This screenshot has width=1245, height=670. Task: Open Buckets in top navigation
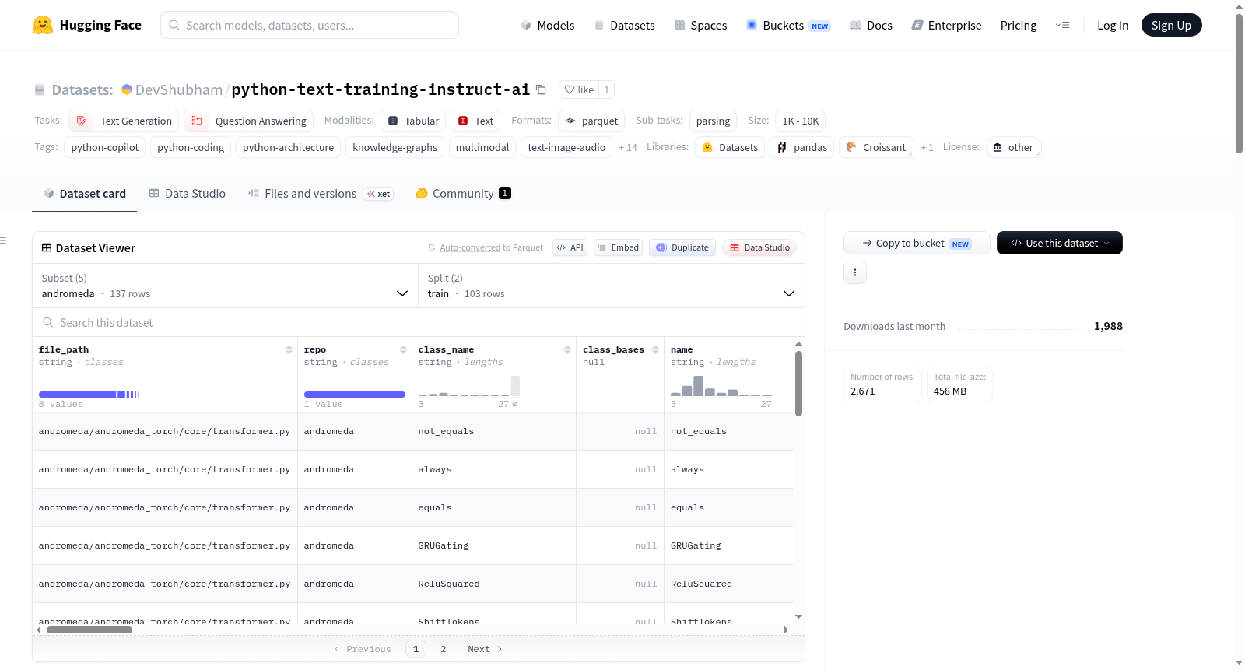788,25
